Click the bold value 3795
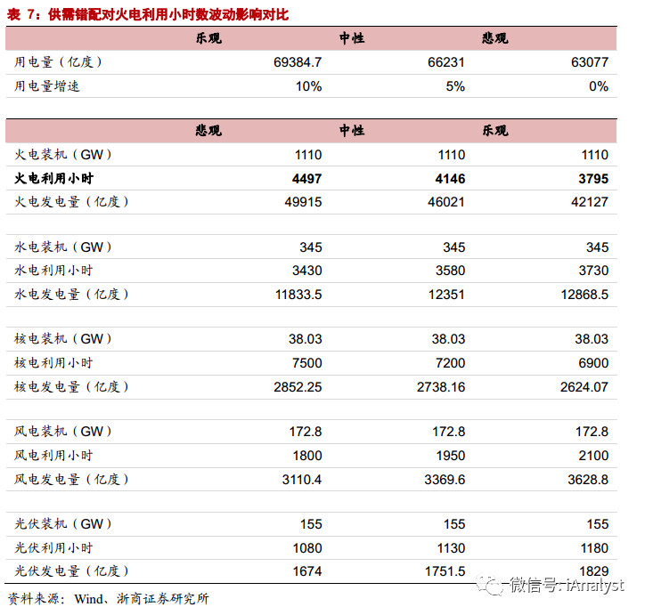 (x=592, y=178)
